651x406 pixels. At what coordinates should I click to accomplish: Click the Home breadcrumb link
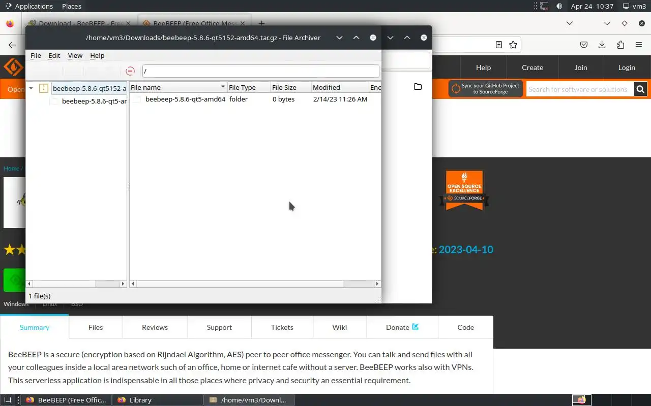tap(11, 168)
